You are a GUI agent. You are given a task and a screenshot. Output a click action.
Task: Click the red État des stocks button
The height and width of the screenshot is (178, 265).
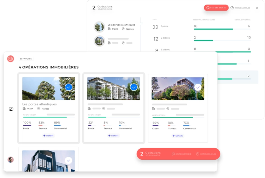[216, 8]
